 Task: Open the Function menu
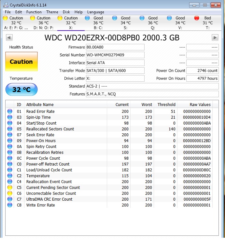34,12
